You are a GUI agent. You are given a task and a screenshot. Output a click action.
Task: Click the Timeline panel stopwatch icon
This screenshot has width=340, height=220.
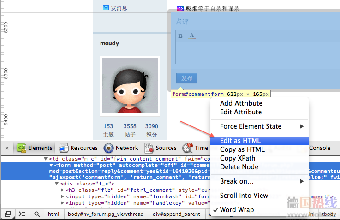pos(187,148)
